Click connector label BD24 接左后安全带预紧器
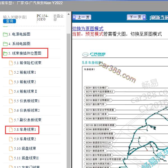The height and width of the screenshot is (168, 168). tap(100, 138)
